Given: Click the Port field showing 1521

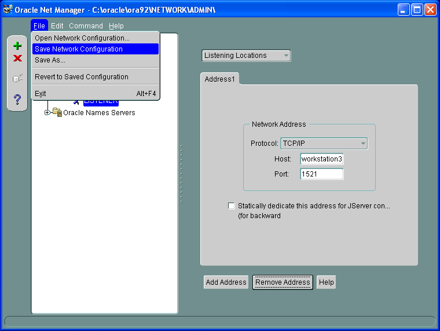Looking at the screenshot, I should [x=322, y=174].
